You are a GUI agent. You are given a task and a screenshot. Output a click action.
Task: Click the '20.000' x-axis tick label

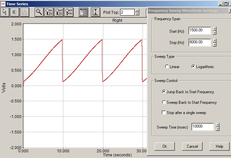coord(103,151)
